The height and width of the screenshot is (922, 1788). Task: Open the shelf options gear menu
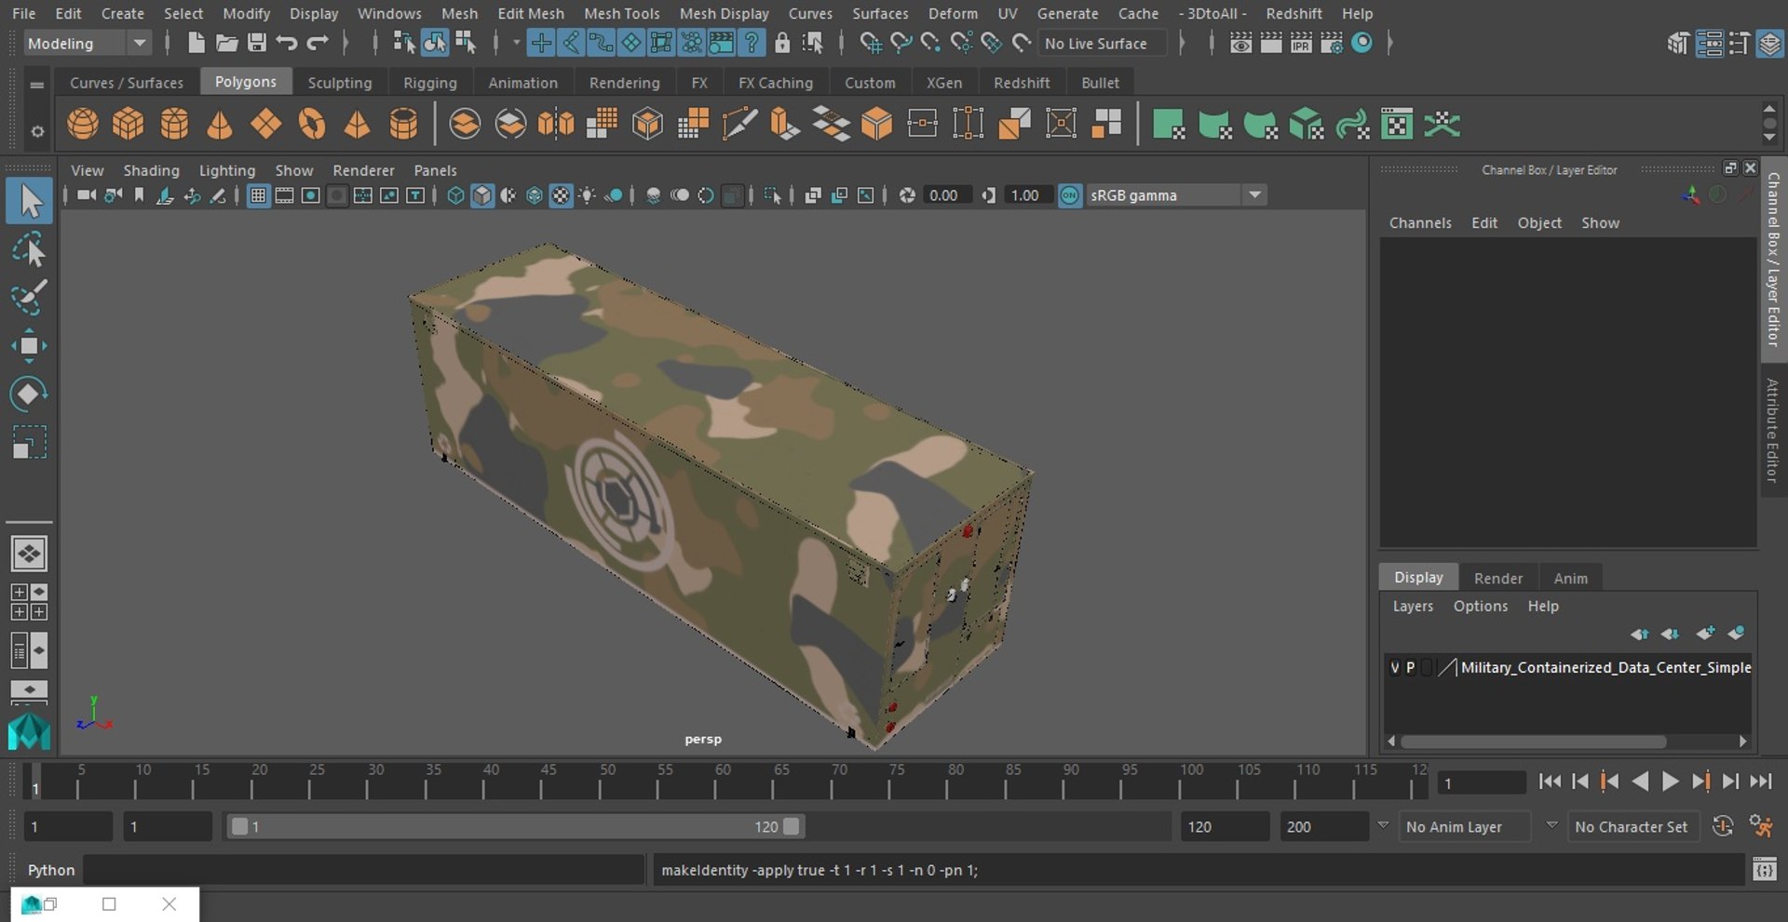[x=37, y=131]
